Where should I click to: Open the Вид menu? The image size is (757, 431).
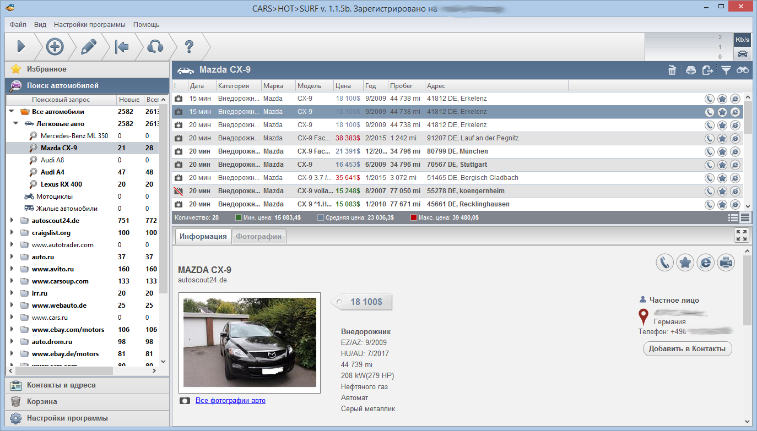coord(40,25)
